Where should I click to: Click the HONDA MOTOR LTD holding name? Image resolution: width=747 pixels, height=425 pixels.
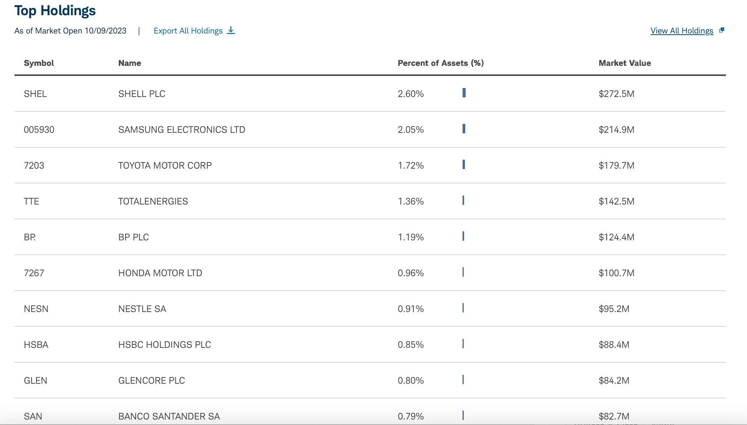click(160, 273)
